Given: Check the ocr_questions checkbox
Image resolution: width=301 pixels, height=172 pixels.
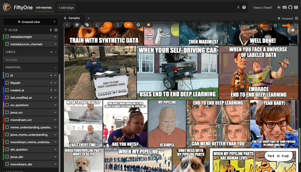Looking at the screenshot, I should click(7, 105).
